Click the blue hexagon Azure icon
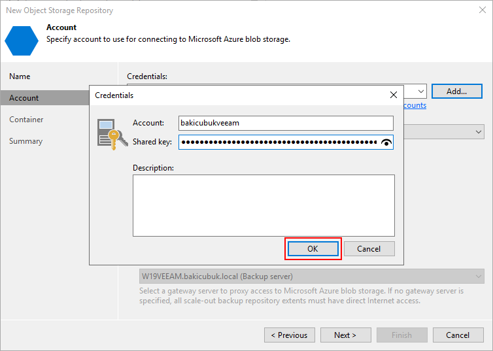The width and height of the screenshot is (493, 351). [22, 41]
